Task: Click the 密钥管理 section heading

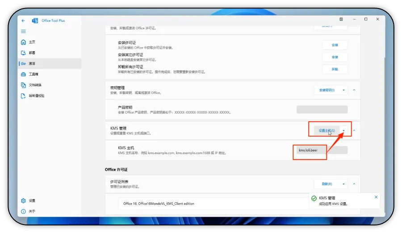Action: (x=117, y=88)
